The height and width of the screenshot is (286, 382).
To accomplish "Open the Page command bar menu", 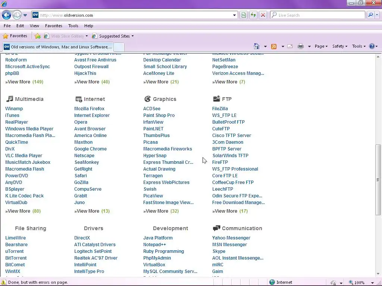I will point(321,46).
